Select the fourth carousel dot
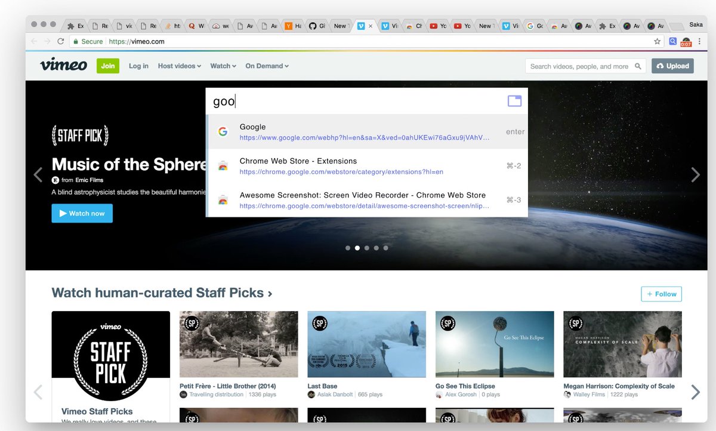The width and height of the screenshot is (716, 431). [x=376, y=248]
